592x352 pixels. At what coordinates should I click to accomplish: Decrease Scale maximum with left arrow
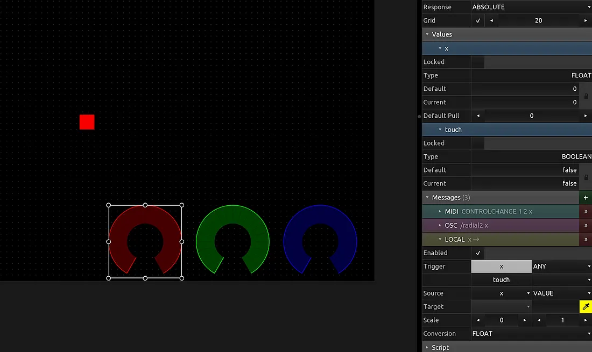(539, 320)
